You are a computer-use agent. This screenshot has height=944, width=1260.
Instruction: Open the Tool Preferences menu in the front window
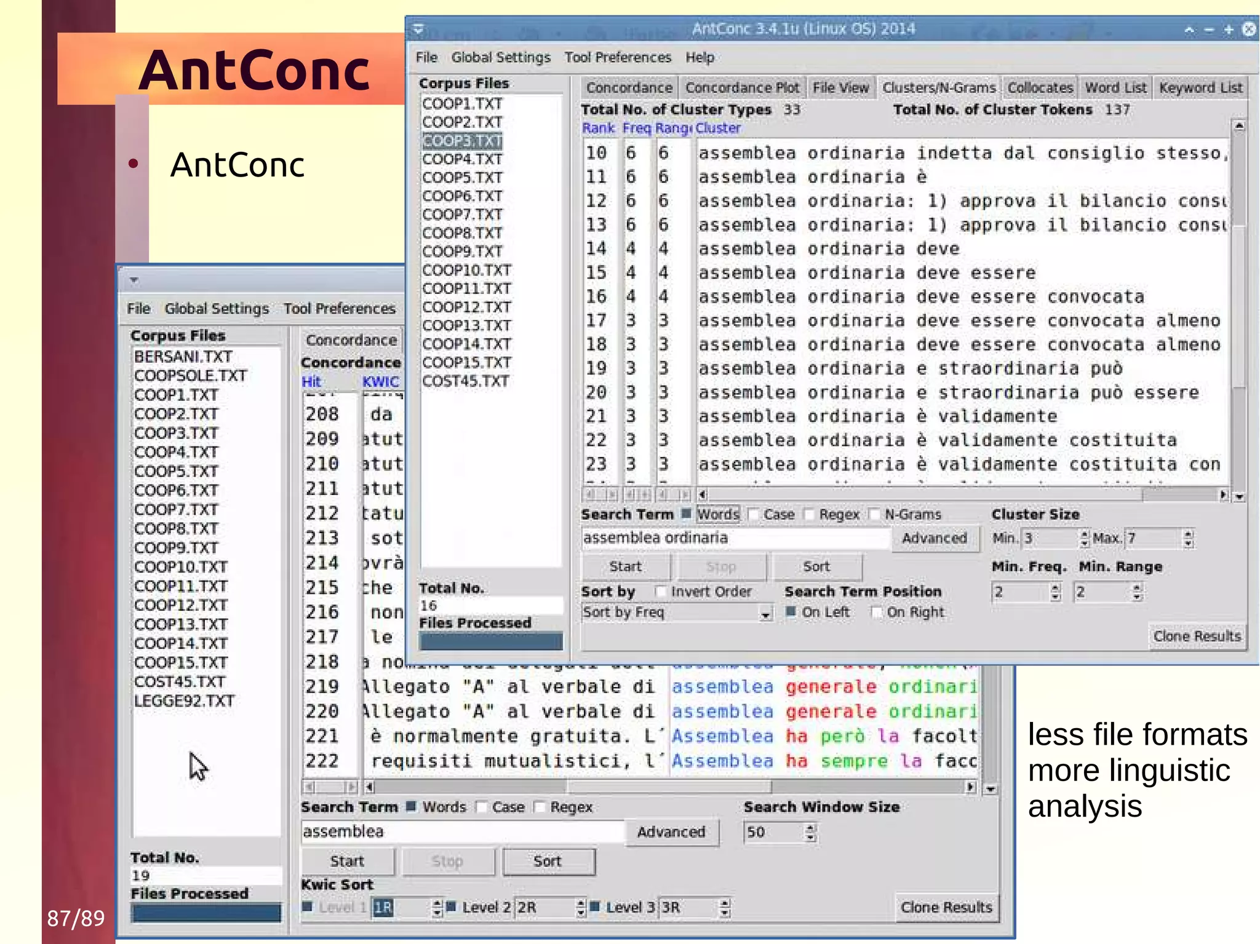point(618,57)
